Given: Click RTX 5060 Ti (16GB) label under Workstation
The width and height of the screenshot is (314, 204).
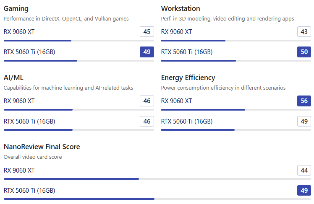Looking at the screenshot, I should (x=187, y=52).
